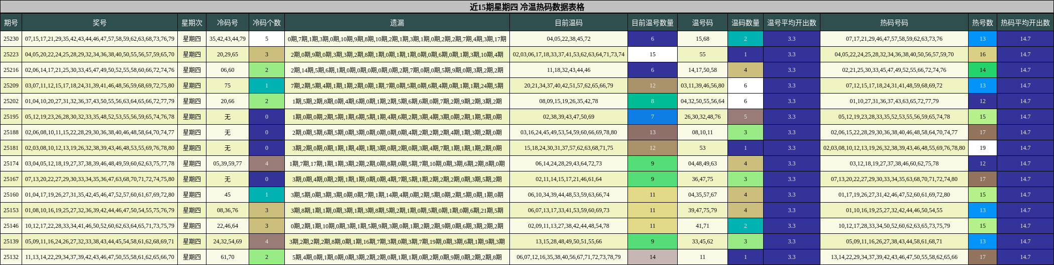This screenshot has height=265, width=1054.
Task: Select current warm codes 13,15,28,48,49,50,51,55,66
Action: point(569,241)
